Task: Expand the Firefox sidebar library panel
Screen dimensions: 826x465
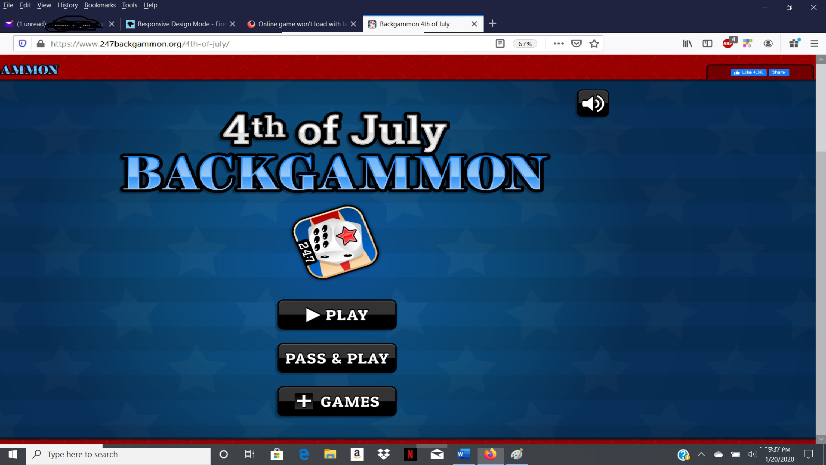Action: (687, 43)
